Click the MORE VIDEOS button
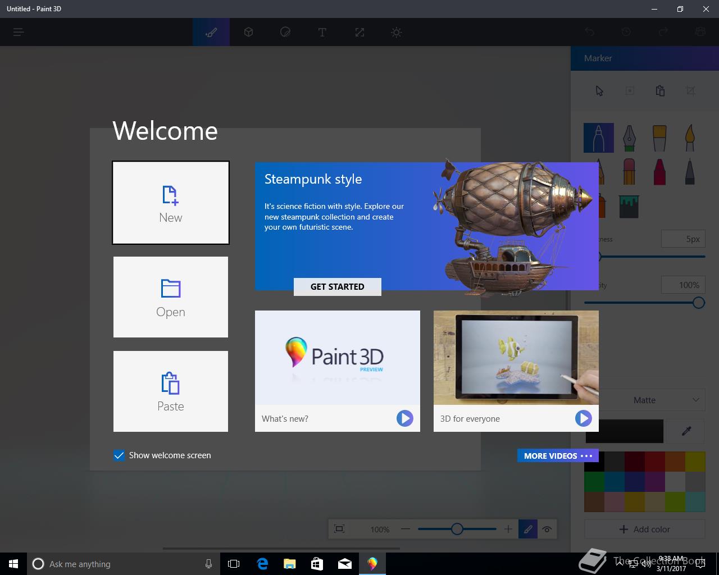This screenshot has width=719, height=575. click(558, 456)
